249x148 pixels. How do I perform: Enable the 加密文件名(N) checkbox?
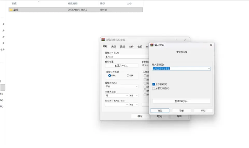(154, 88)
